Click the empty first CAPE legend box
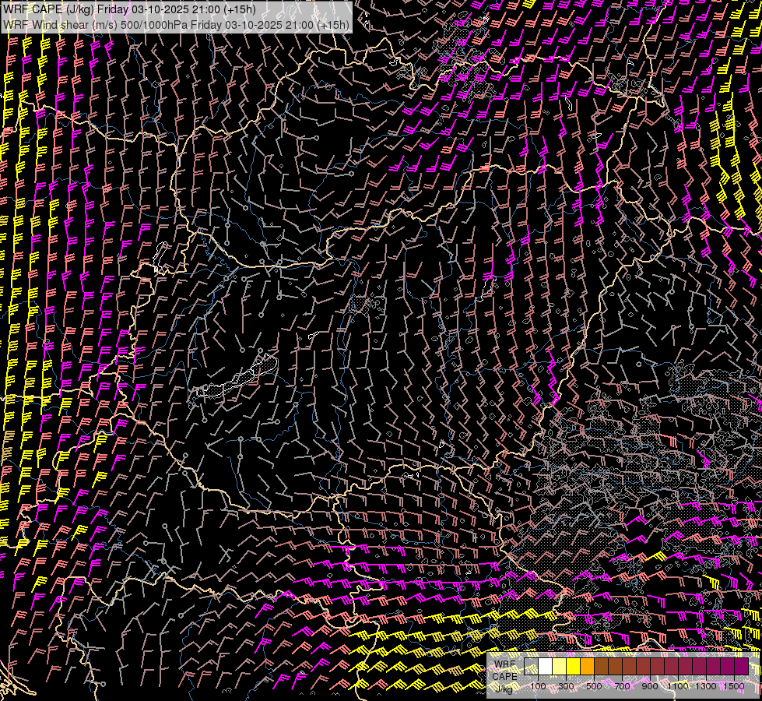This screenshot has width=762, height=701. [x=531, y=667]
